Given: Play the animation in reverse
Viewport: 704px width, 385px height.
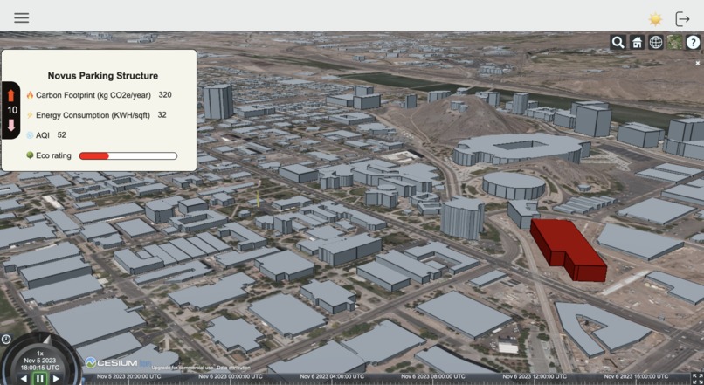Looking at the screenshot, I should coord(24,379).
